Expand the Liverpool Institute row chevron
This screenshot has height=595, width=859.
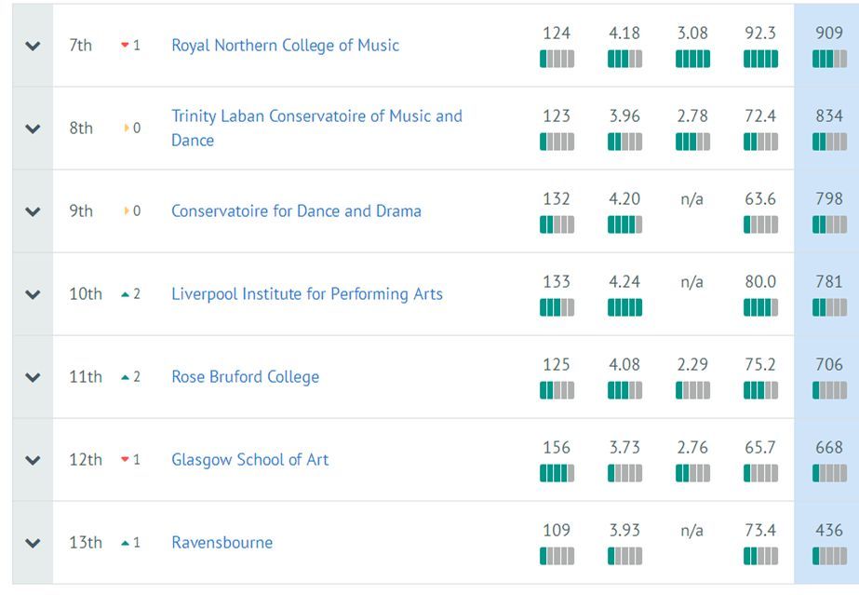[x=33, y=294]
